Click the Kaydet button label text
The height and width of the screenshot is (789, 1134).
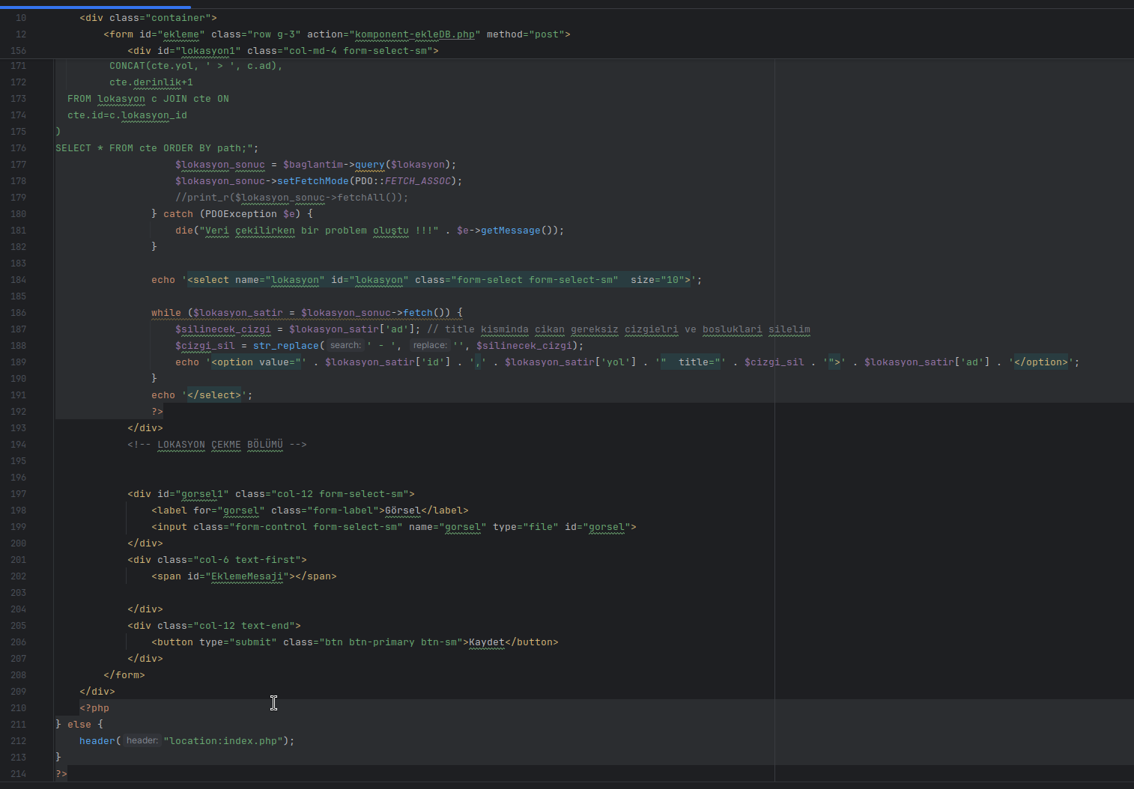click(x=487, y=642)
